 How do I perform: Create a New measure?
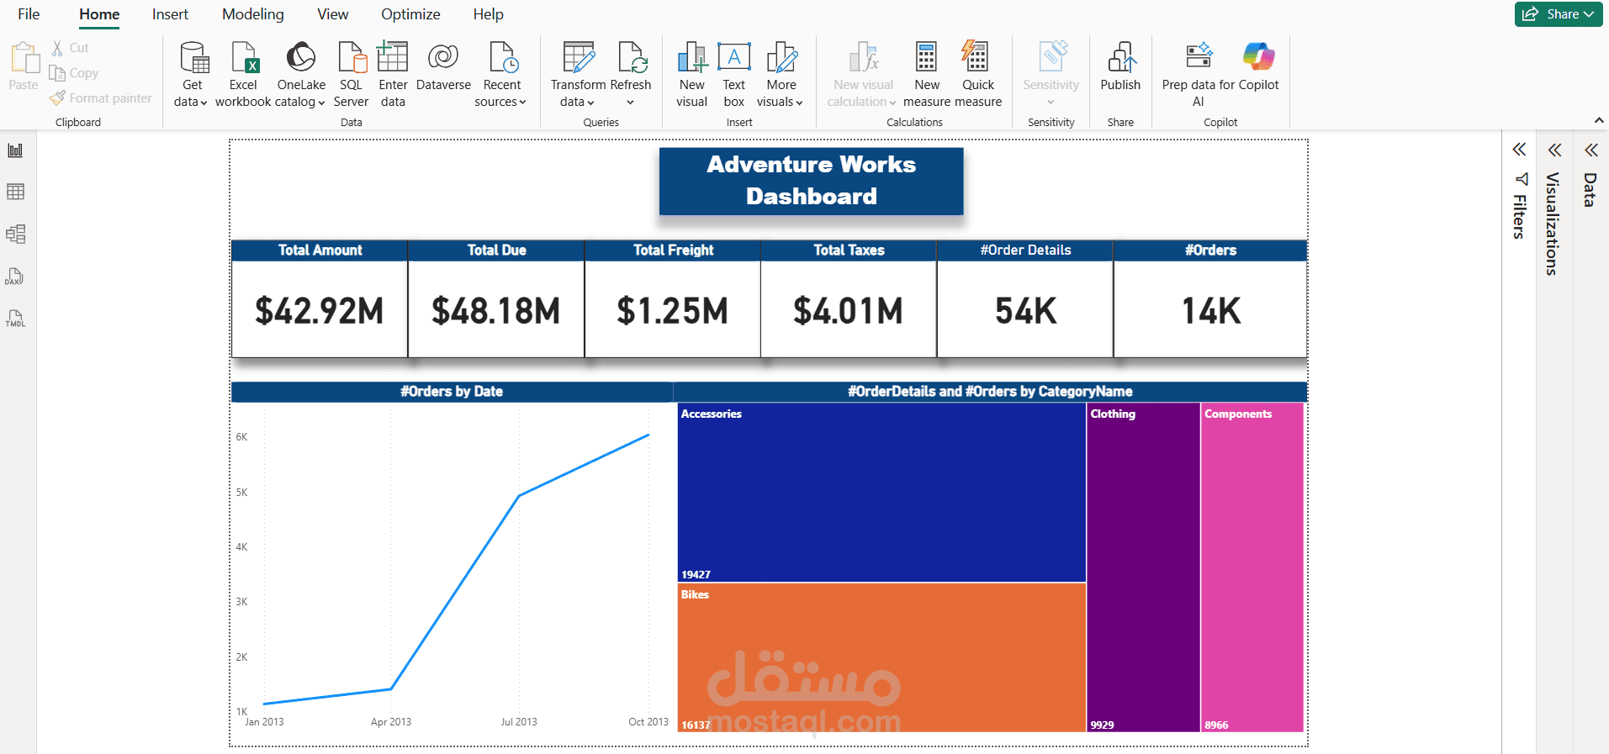[927, 74]
